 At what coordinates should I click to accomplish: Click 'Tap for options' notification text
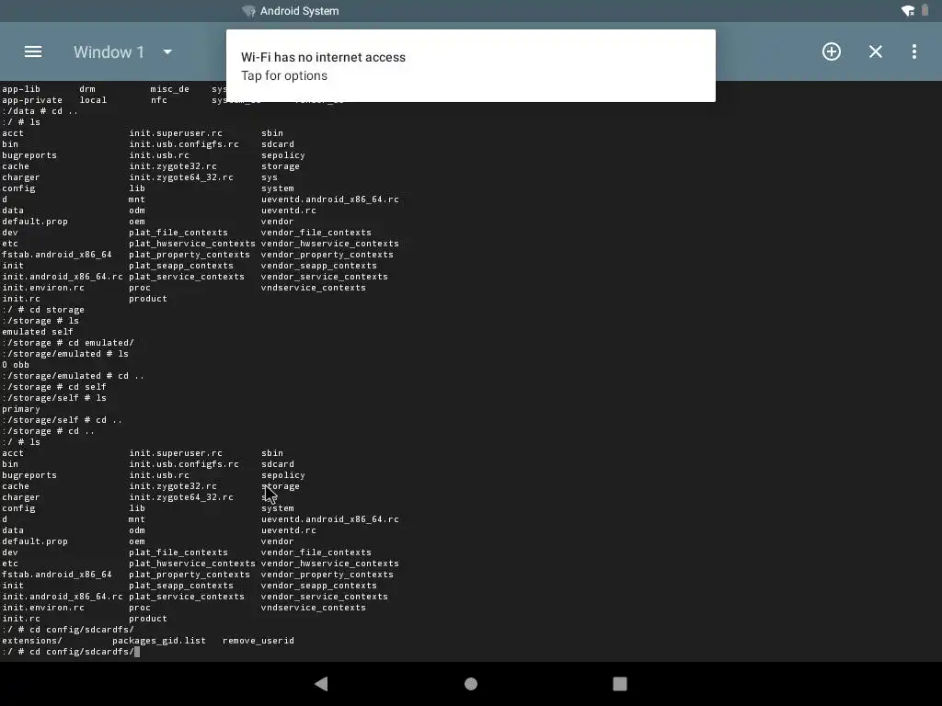[284, 75]
